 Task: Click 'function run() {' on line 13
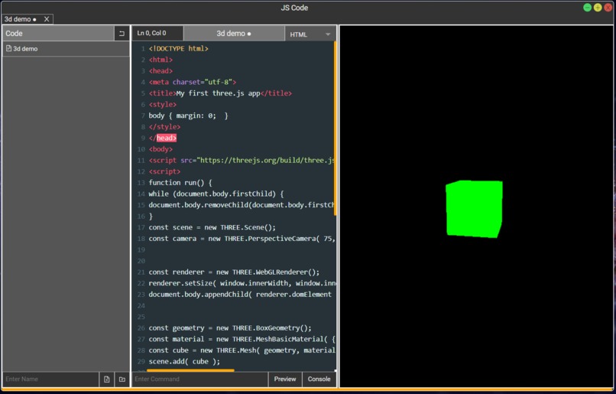[x=180, y=183]
